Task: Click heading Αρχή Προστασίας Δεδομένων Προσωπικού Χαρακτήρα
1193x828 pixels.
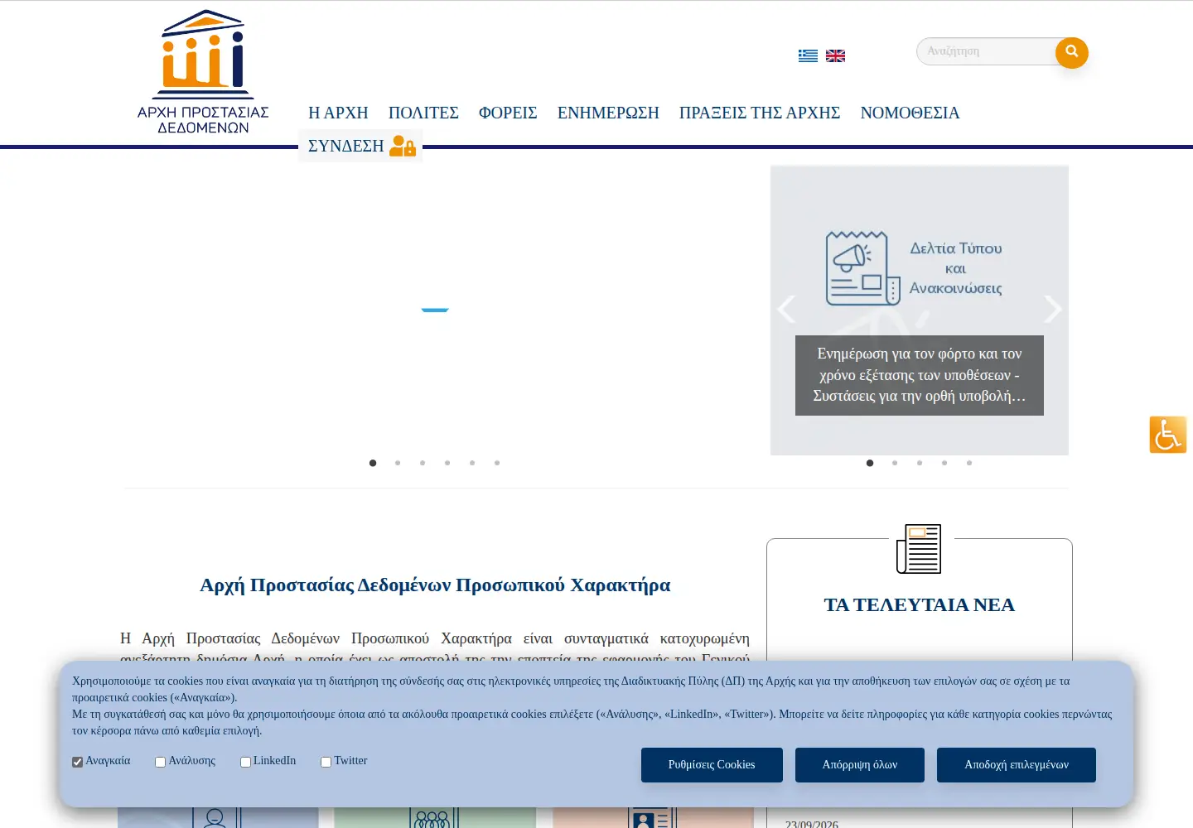Action: pos(435,585)
